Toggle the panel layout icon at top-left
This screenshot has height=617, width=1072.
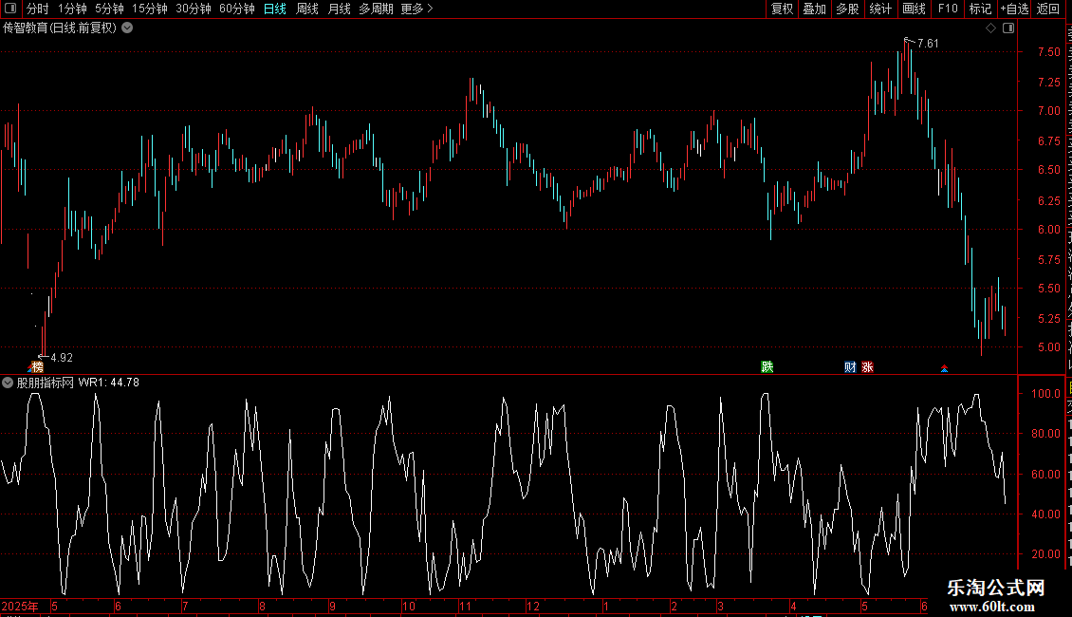(10, 9)
